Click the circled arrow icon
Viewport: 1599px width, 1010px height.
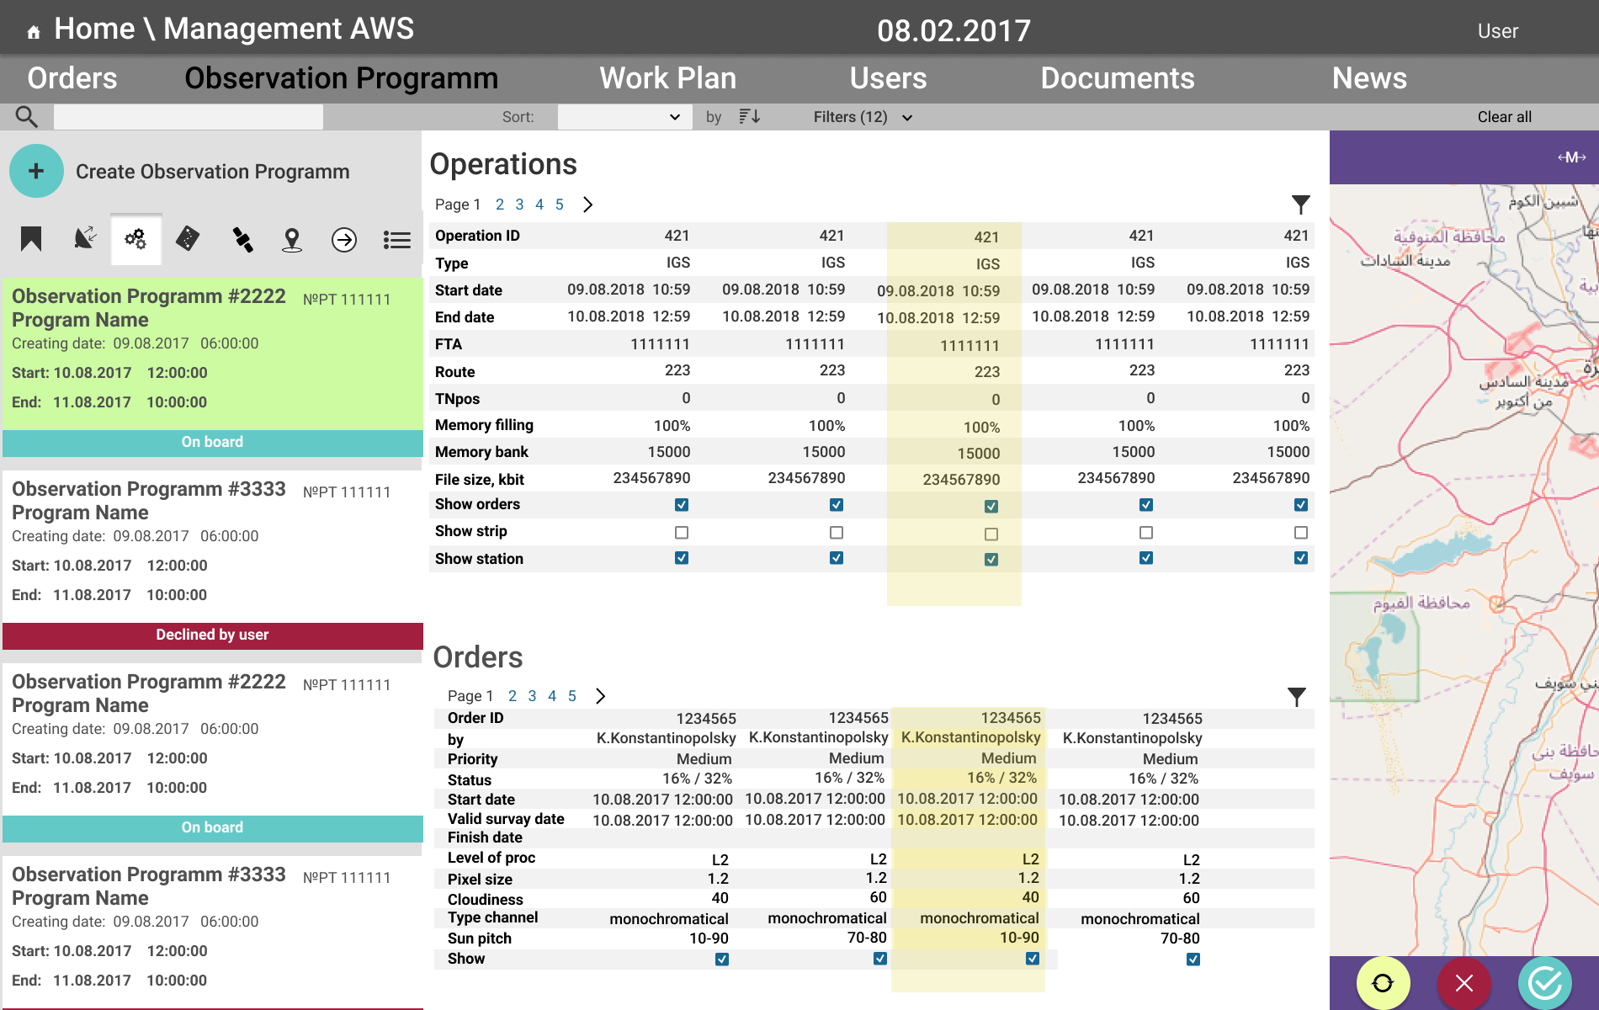(344, 240)
